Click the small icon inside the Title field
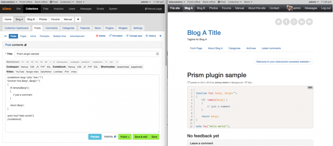Viewport: 333px width, 146px height. (x=157, y=54)
